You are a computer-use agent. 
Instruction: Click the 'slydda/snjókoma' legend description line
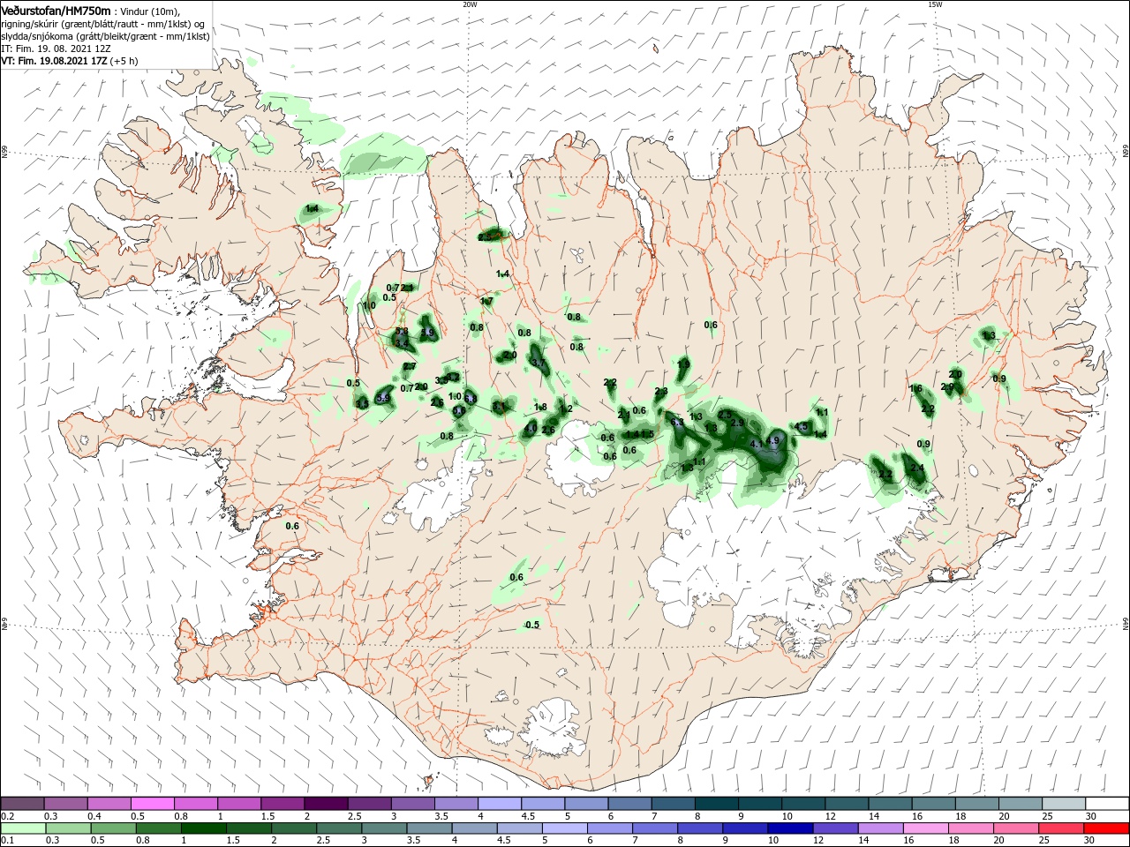[105, 37]
